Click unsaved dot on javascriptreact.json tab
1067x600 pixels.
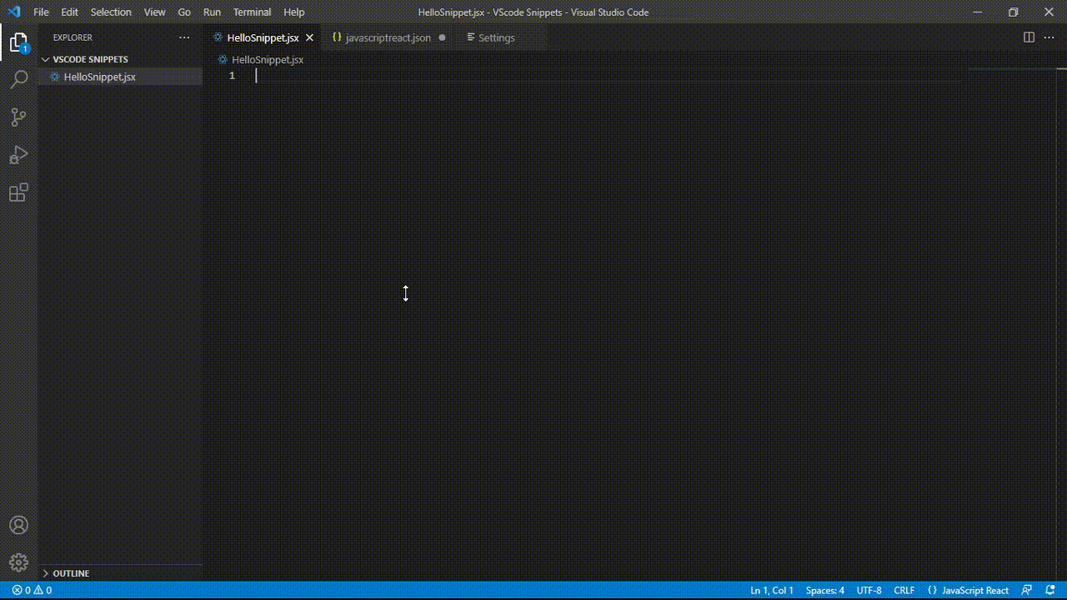click(x=442, y=37)
